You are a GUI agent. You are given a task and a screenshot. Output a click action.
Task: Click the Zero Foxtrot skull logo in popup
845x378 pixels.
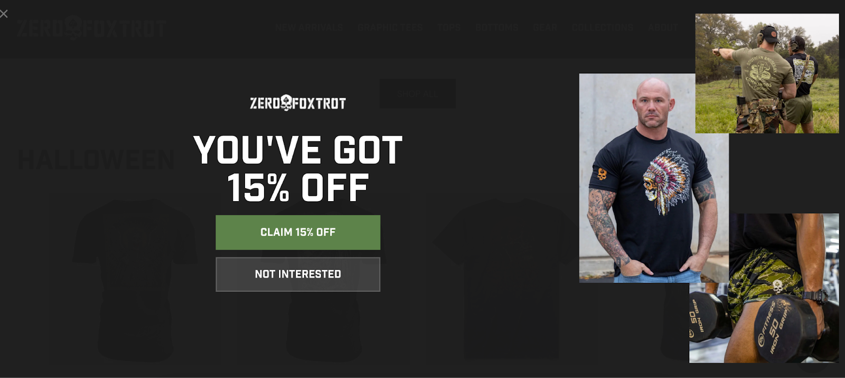[x=298, y=102]
